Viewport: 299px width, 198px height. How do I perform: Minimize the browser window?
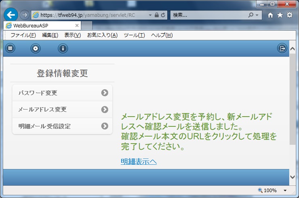click(x=262, y=4)
